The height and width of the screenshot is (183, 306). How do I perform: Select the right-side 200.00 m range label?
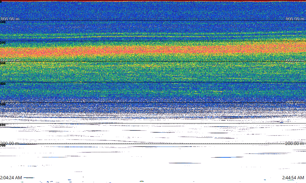click(295, 143)
